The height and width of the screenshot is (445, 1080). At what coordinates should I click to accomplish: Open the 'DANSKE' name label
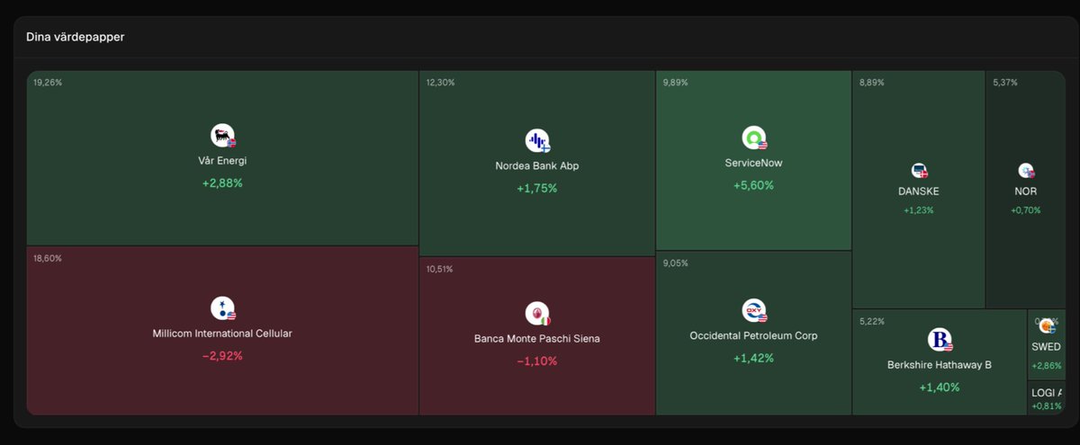[919, 191]
